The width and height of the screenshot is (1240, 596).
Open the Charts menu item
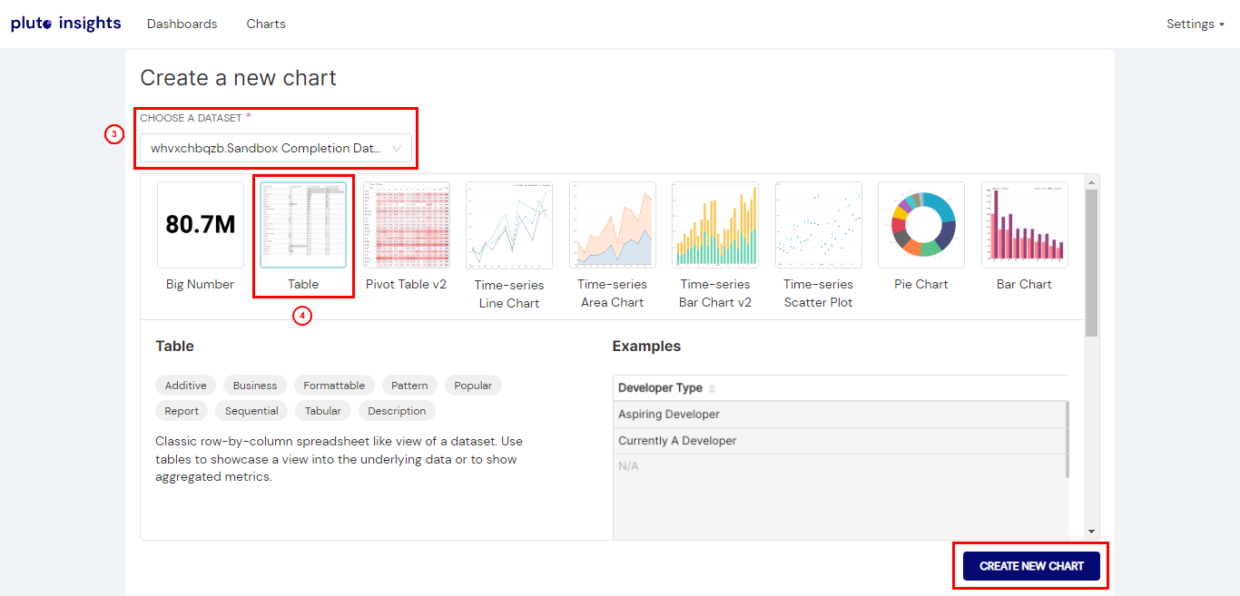pyautogui.click(x=266, y=24)
